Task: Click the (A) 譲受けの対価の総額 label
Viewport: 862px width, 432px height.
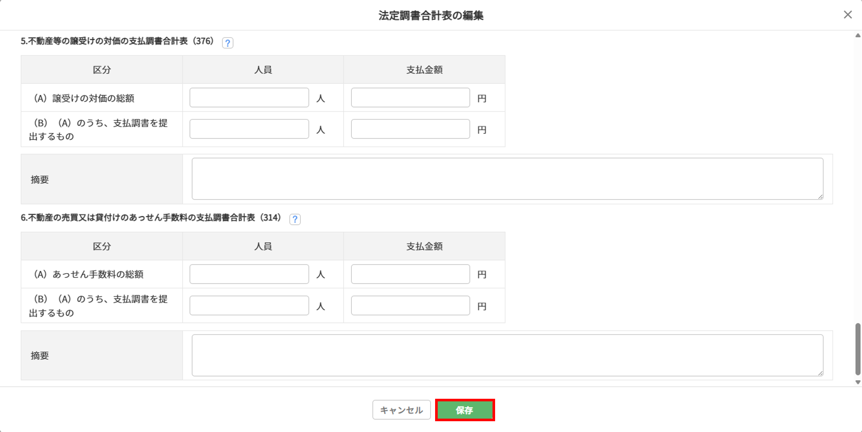Action: click(x=84, y=98)
